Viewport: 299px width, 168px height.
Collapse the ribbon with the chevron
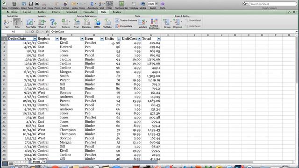click(289, 12)
